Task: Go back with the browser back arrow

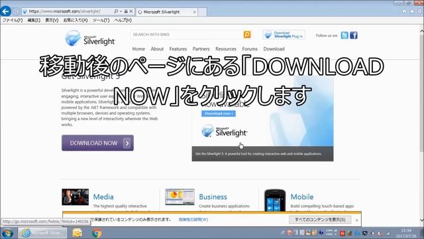Action: (6, 11)
